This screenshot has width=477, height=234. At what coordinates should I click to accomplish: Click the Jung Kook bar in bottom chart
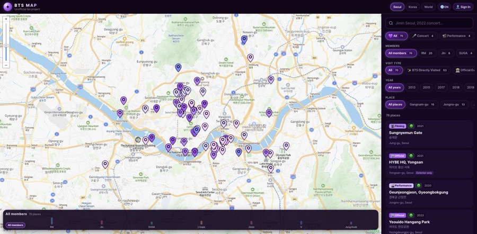[351, 223]
